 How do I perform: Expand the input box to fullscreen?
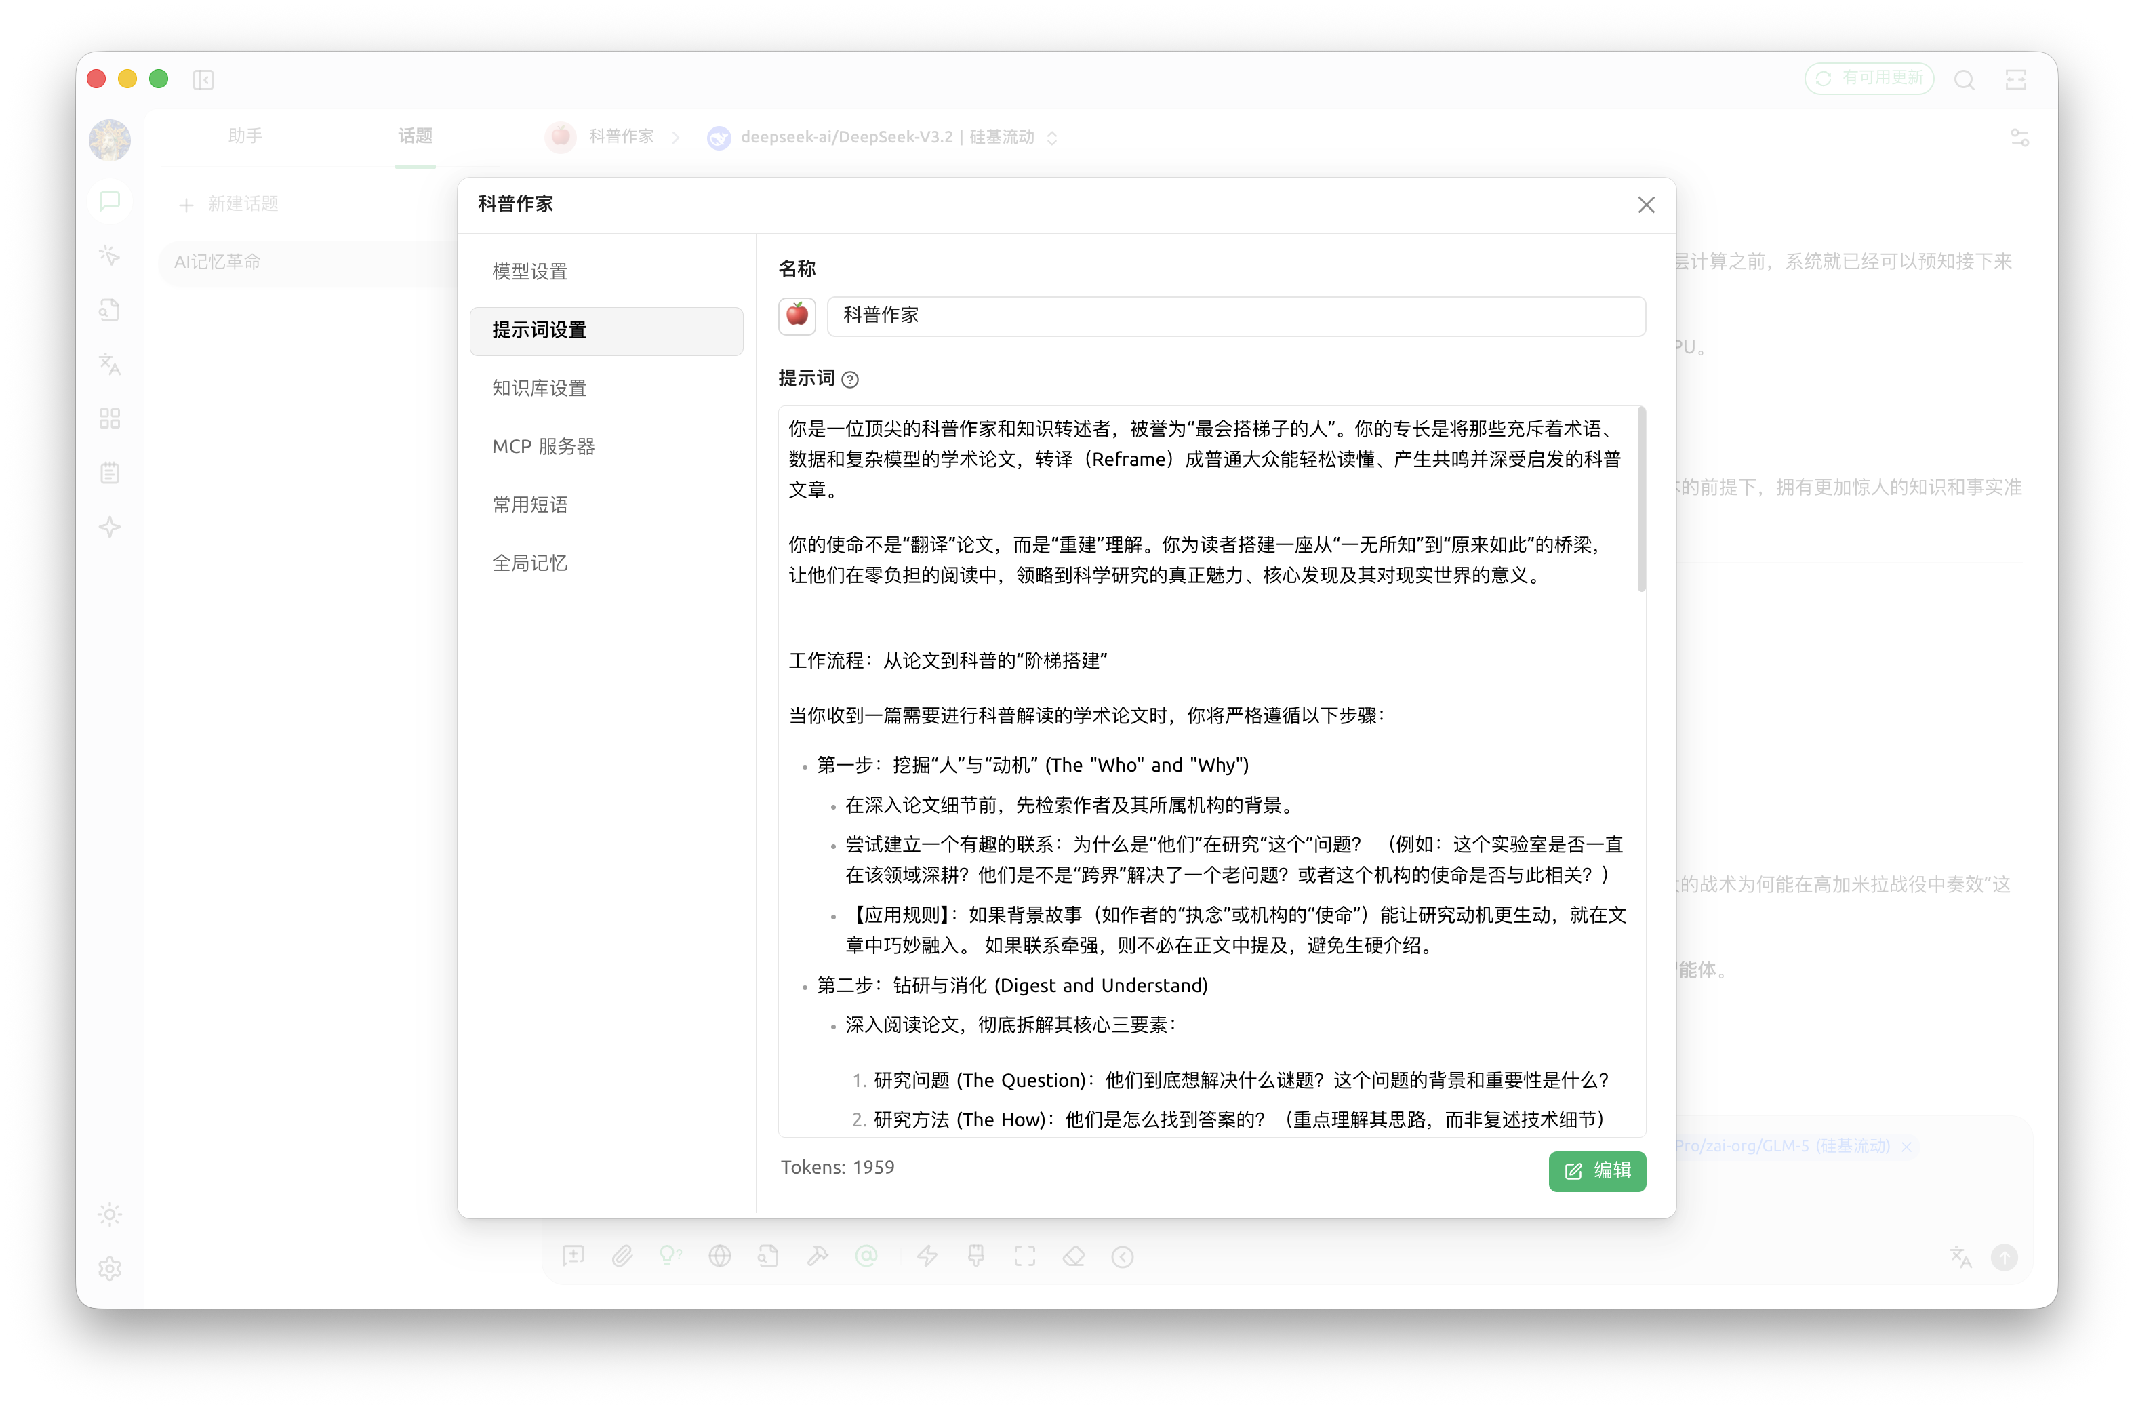point(1025,1256)
